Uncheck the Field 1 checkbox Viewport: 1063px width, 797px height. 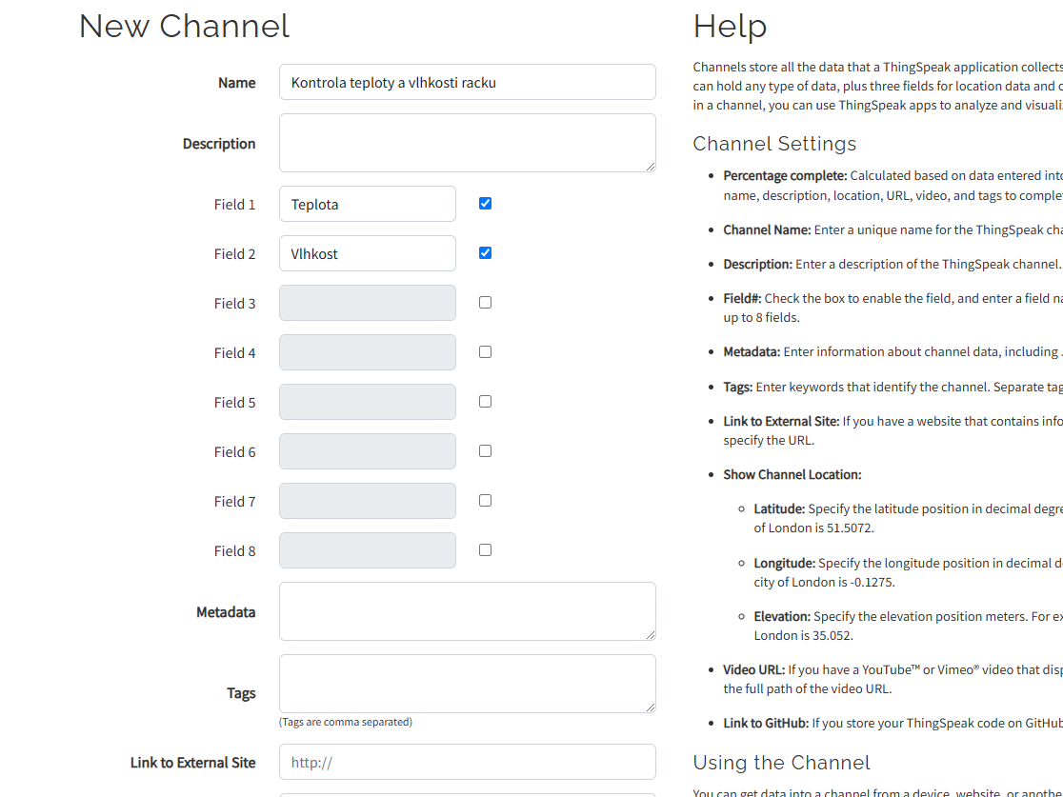(485, 204)
